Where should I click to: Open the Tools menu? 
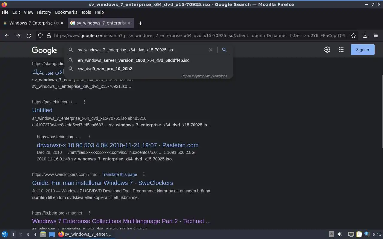86,12
